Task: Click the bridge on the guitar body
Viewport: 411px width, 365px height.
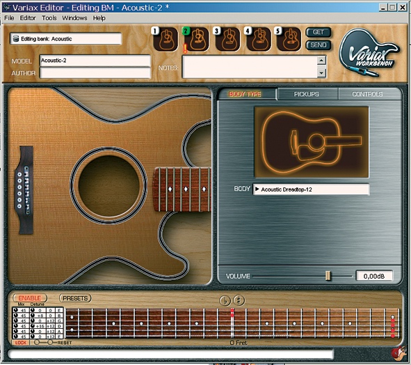Action: [24, 189]
